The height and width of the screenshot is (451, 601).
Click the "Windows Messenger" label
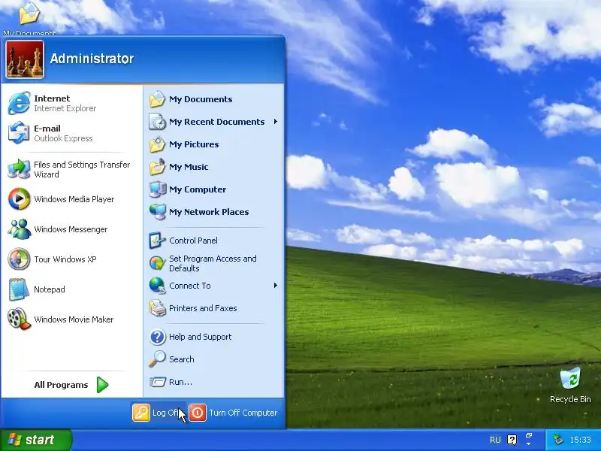point(71,229)
